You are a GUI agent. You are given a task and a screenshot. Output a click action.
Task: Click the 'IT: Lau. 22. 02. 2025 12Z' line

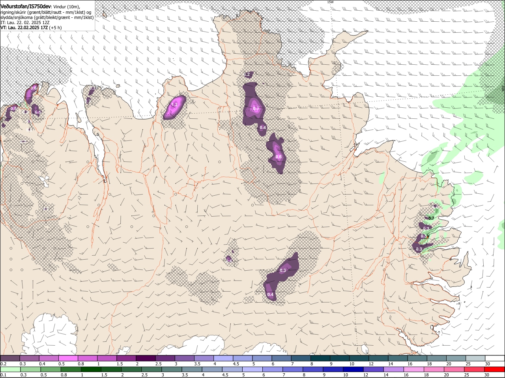coord(25,22)
